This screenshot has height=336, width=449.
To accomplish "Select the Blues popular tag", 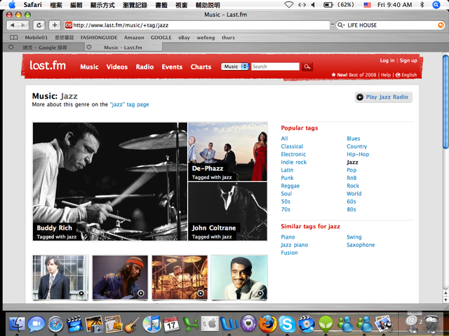I will 354,139.
